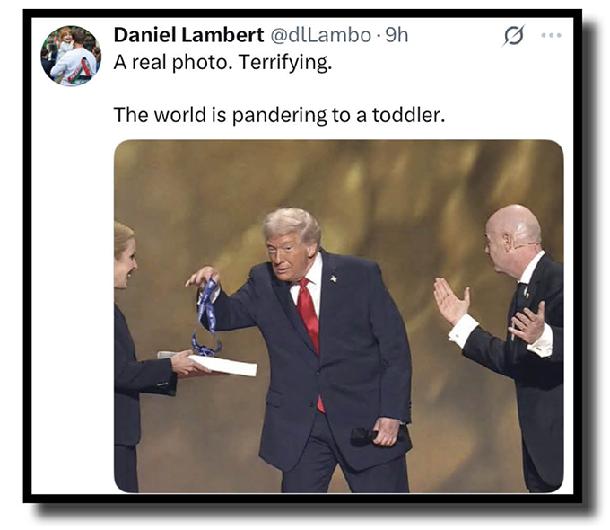The height and width of the screenshot is (530, 610).
Task: Click the Daniel Lambert display name
Action: point(188,35)
